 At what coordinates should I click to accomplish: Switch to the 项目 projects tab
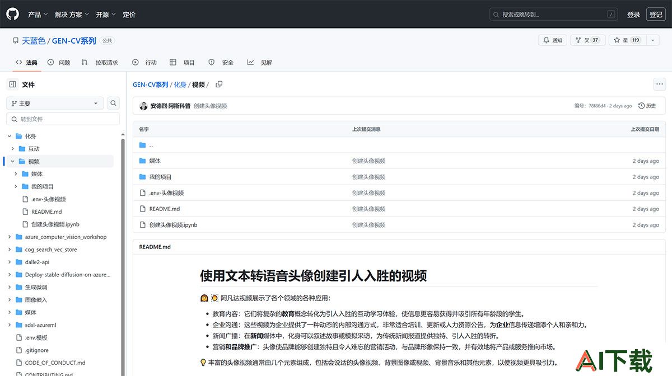click(x=183, y=62)
